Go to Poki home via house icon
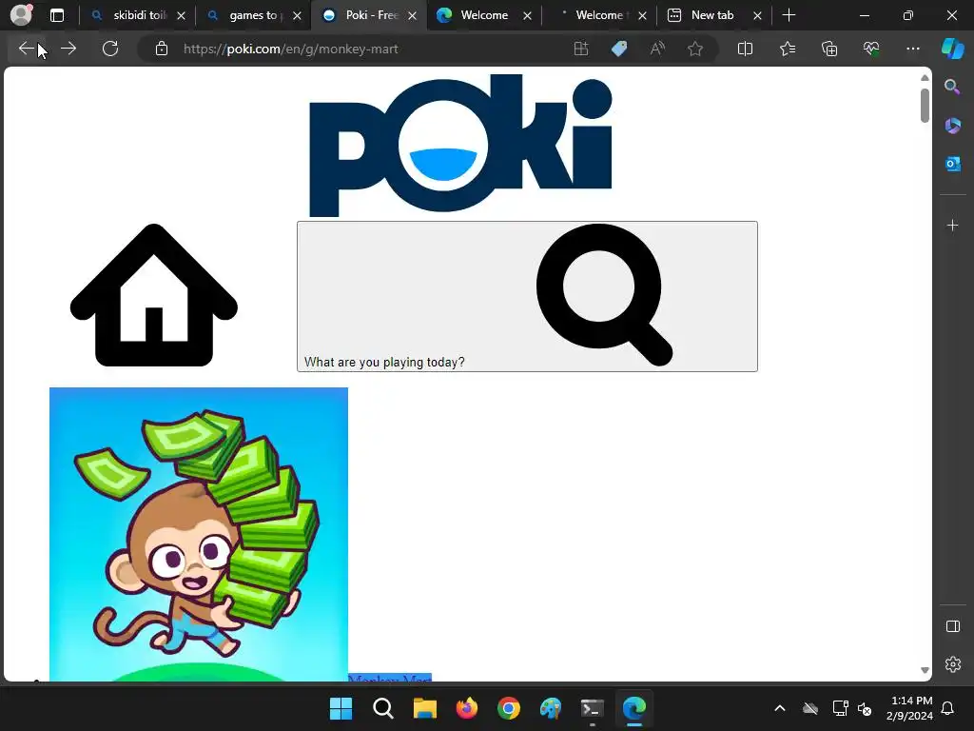 pos(154,295)
